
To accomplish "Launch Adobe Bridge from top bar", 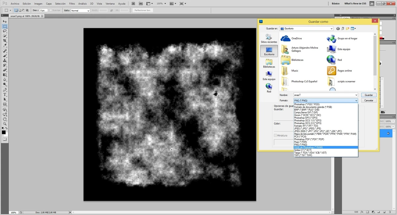I will coord(133,3).
